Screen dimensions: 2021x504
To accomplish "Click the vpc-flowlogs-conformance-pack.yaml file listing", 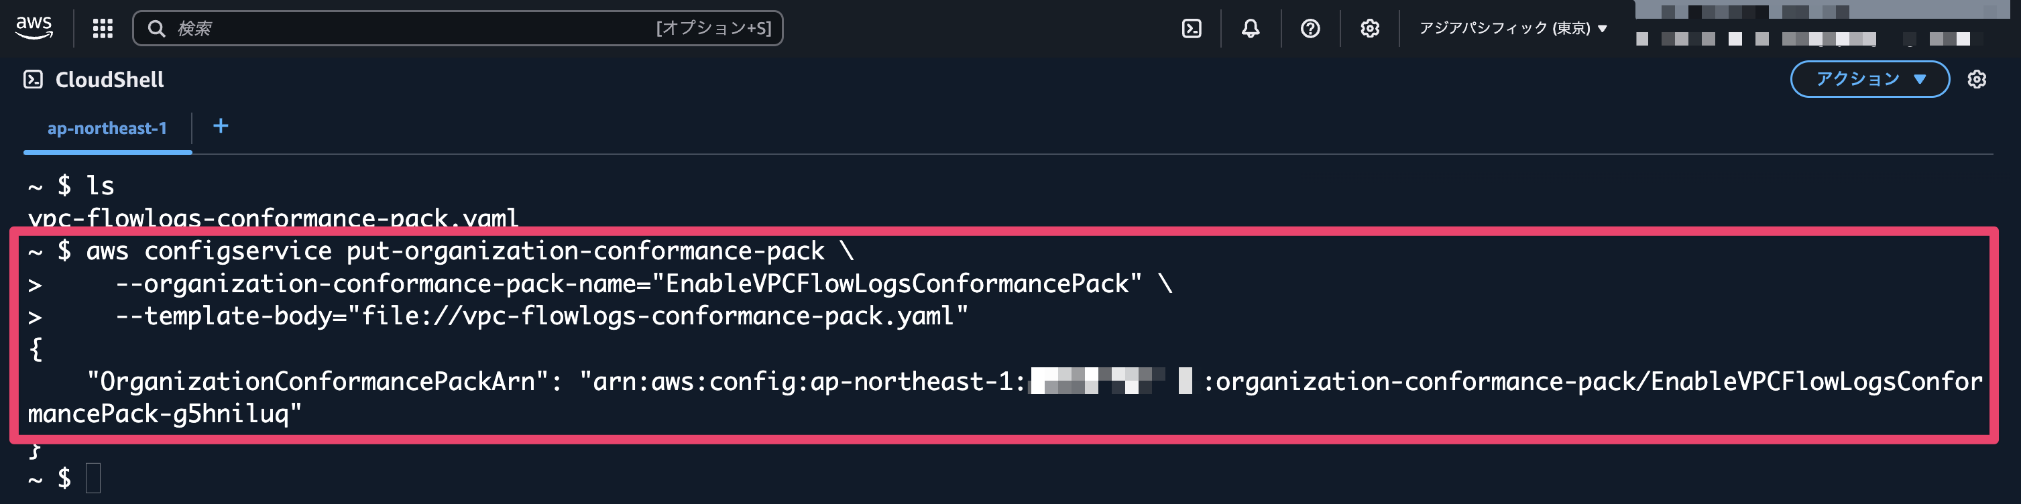I will (x=273, y=217).
